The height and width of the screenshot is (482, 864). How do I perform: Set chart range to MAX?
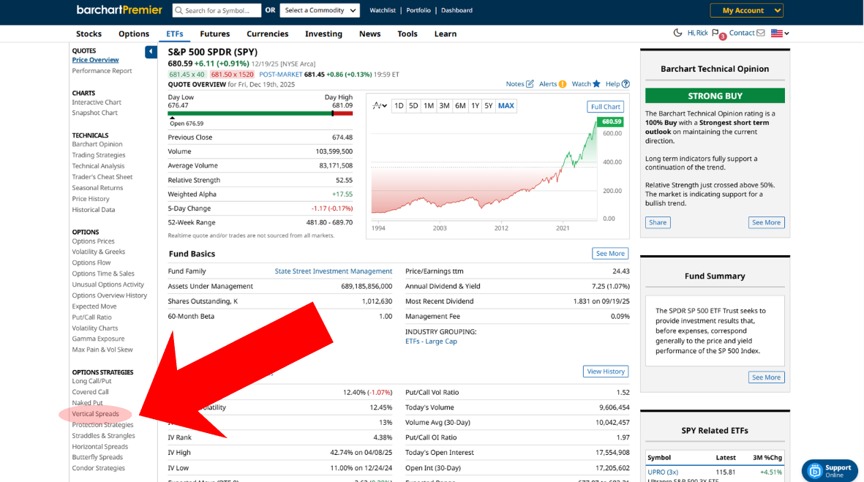click(x=506, y=106)
